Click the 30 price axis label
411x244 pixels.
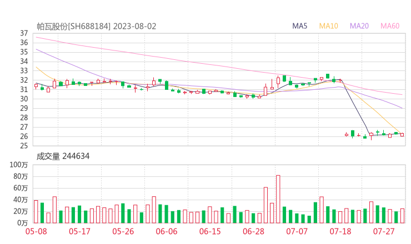[x=24, y=99]
